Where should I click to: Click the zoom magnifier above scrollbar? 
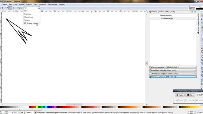tap(147, 11)
